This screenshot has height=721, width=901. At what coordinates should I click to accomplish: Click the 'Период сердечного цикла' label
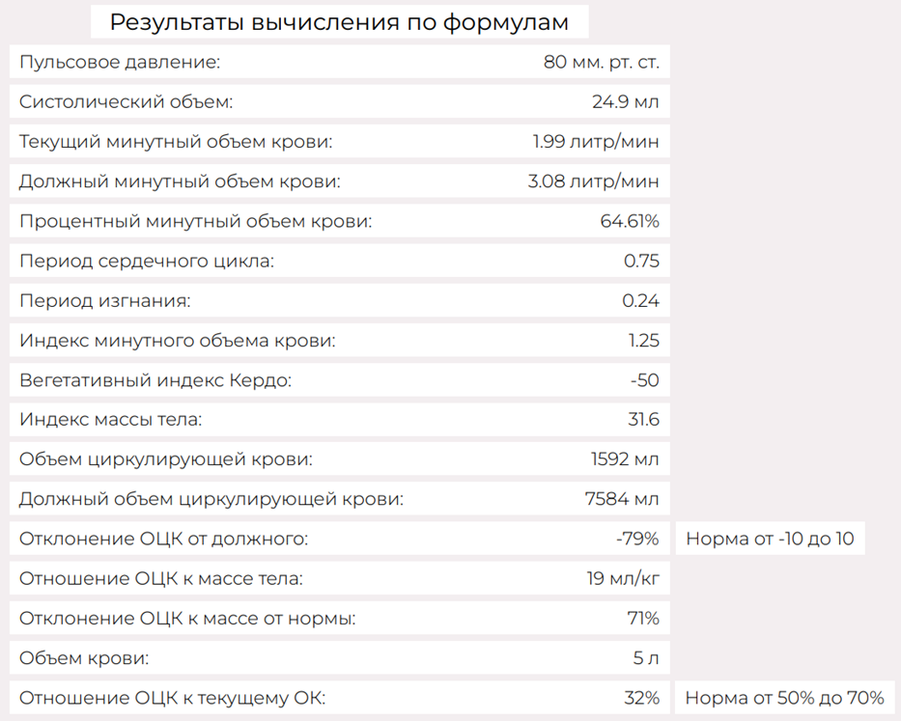(147, 261)
